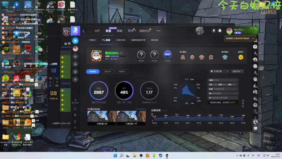Image resolution: width=282 pixels, height=159 pixels.
Task: Click the 49% win rate ring
Action: coord(124,90)
